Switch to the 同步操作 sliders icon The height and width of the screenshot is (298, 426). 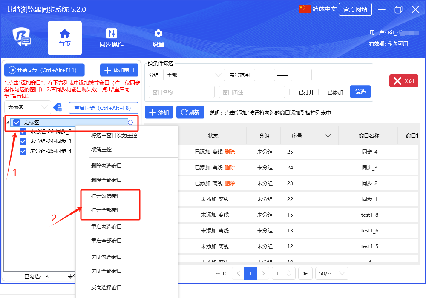pos(112,34)
